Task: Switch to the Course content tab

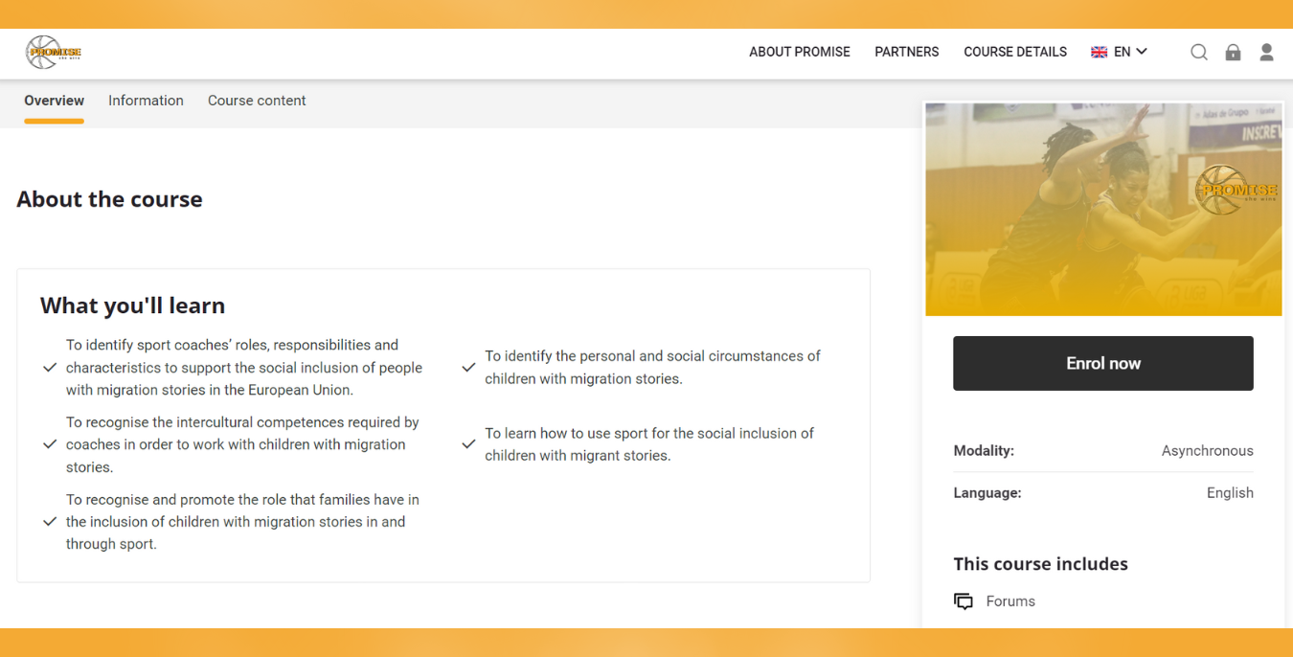Action: (257, 101)
